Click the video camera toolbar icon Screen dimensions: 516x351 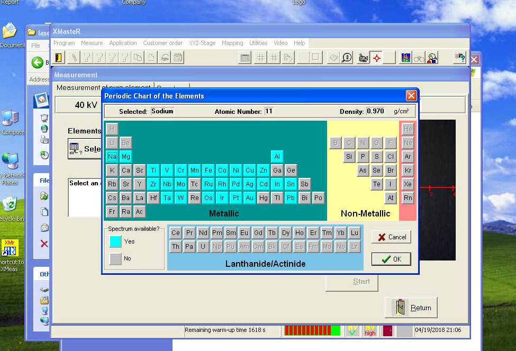coord(363,58)
